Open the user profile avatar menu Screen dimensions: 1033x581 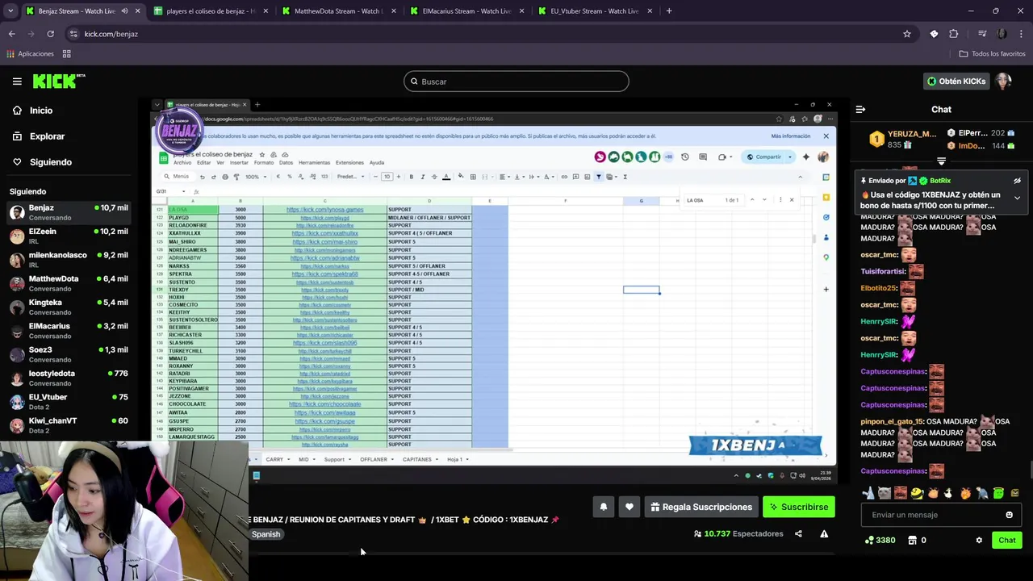pos(1003,82)
